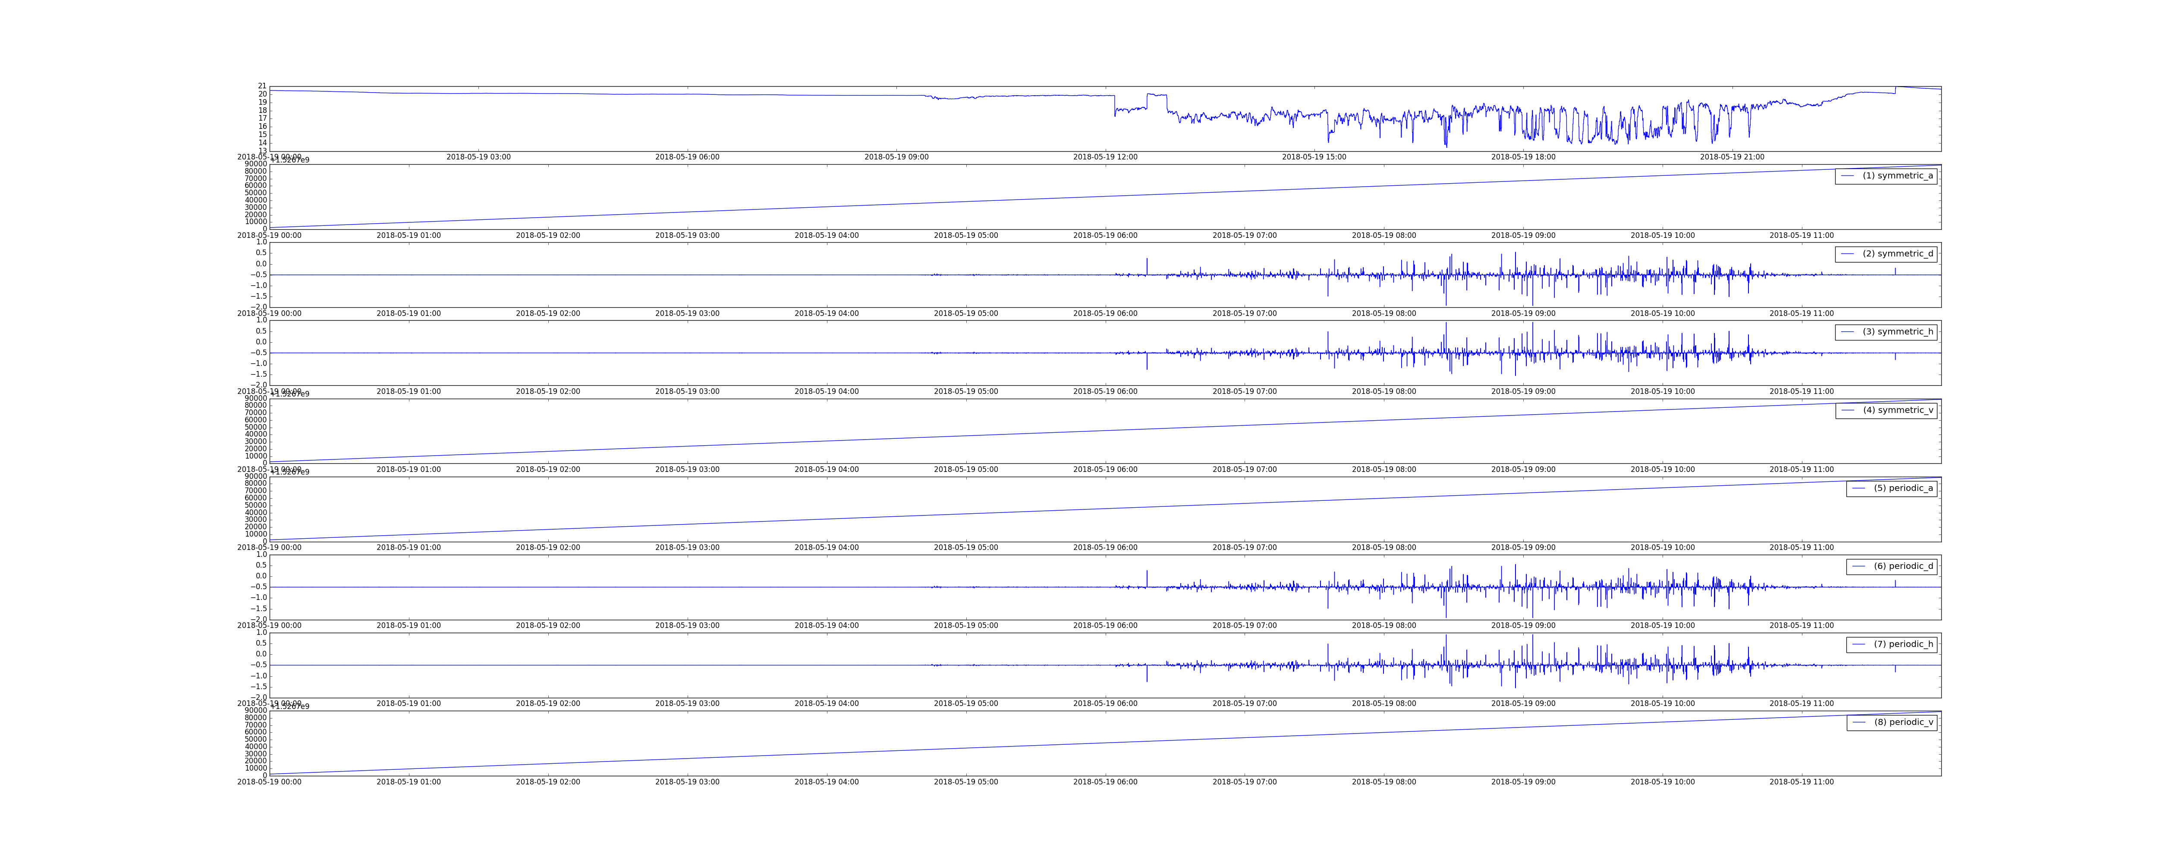The image size is (2157, 862).
Task: Click the -1.5 y-tick of the periodic_h plot
Action: click(259, 687)
